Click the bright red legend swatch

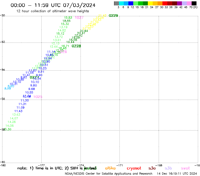coord(165,3)
